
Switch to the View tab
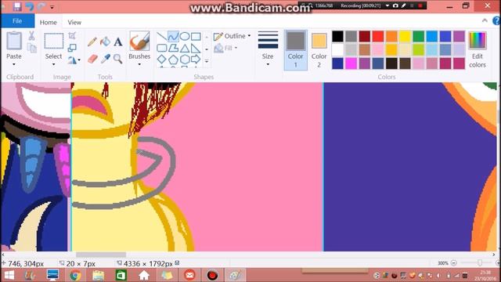(x=74, y=22)
